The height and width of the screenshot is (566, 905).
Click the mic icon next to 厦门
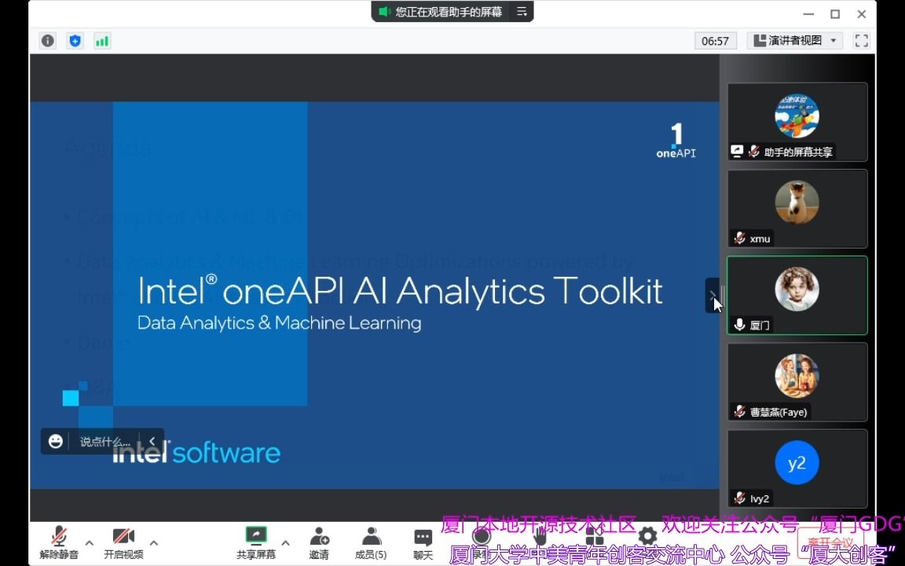point(739,325)
